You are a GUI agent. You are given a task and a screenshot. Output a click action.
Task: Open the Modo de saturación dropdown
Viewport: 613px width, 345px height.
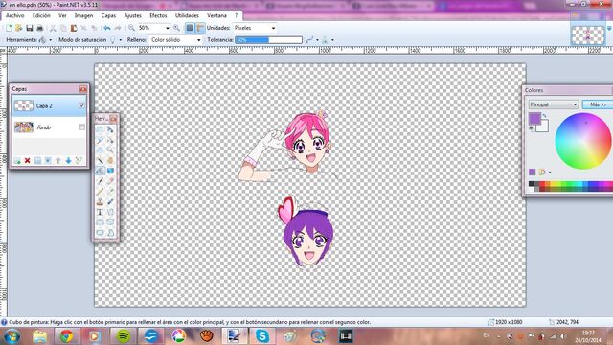click(x=120, y=40)
